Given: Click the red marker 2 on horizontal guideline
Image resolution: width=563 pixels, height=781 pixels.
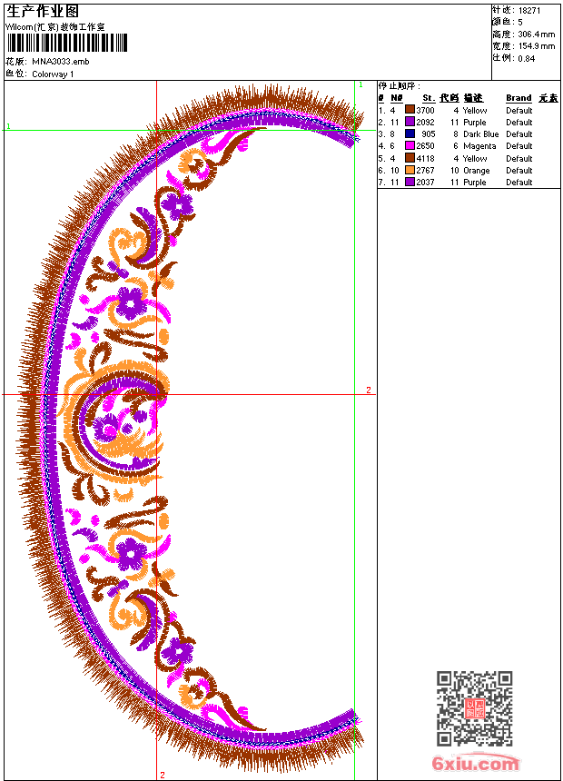Looking at the screenshot, I should pyautogui.click(x=369, y=390).
